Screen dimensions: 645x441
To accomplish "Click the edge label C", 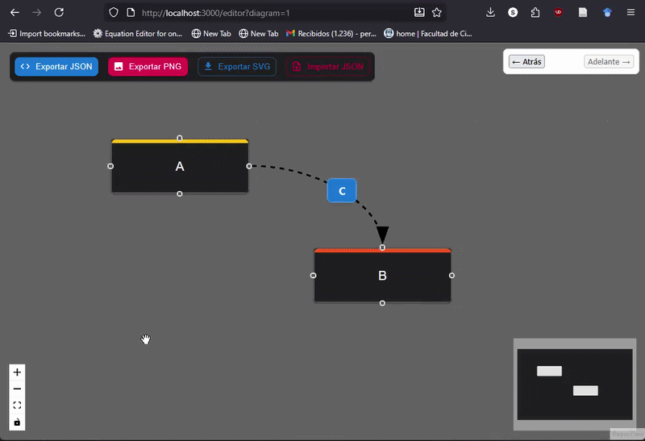I will tap(342, 191).
